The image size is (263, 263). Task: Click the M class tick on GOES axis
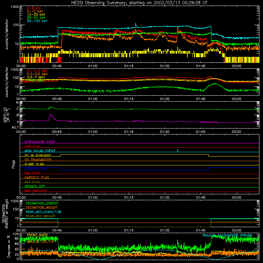point(17,103)
